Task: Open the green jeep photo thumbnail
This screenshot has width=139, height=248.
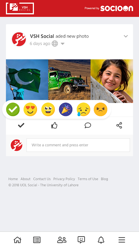Action: [x=69, y=80]
